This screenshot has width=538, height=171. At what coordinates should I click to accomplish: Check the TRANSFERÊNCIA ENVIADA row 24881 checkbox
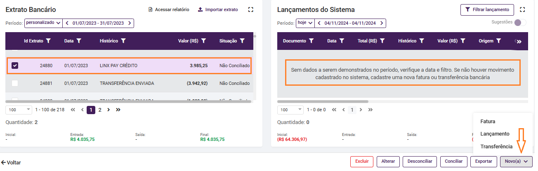15,83
